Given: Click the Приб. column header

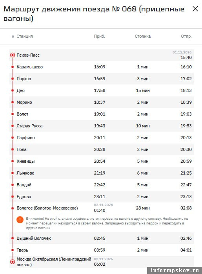Looking at the screenshot, I should click(99, 36).
